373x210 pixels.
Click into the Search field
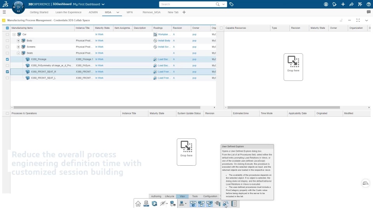point(187,4)
